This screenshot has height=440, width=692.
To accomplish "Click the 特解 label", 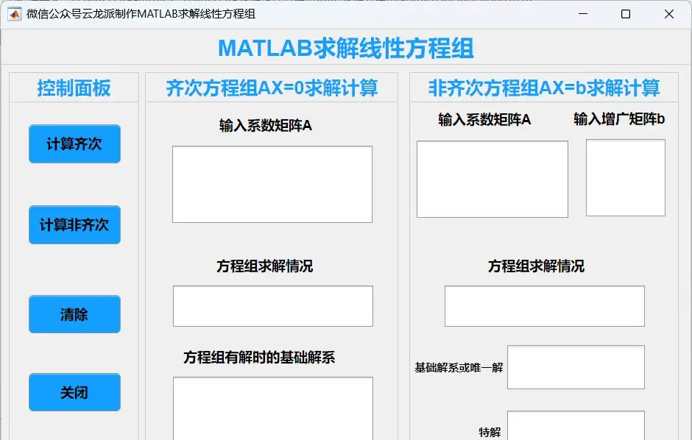I will point(490,432).
